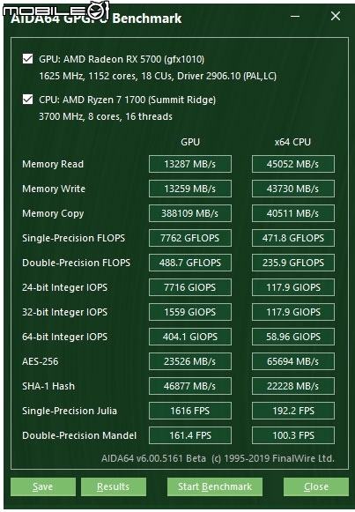Image resolution: width=355 pixels, height=512 pixels.
Task: Click the window X close icon
Action: point(336,16)
